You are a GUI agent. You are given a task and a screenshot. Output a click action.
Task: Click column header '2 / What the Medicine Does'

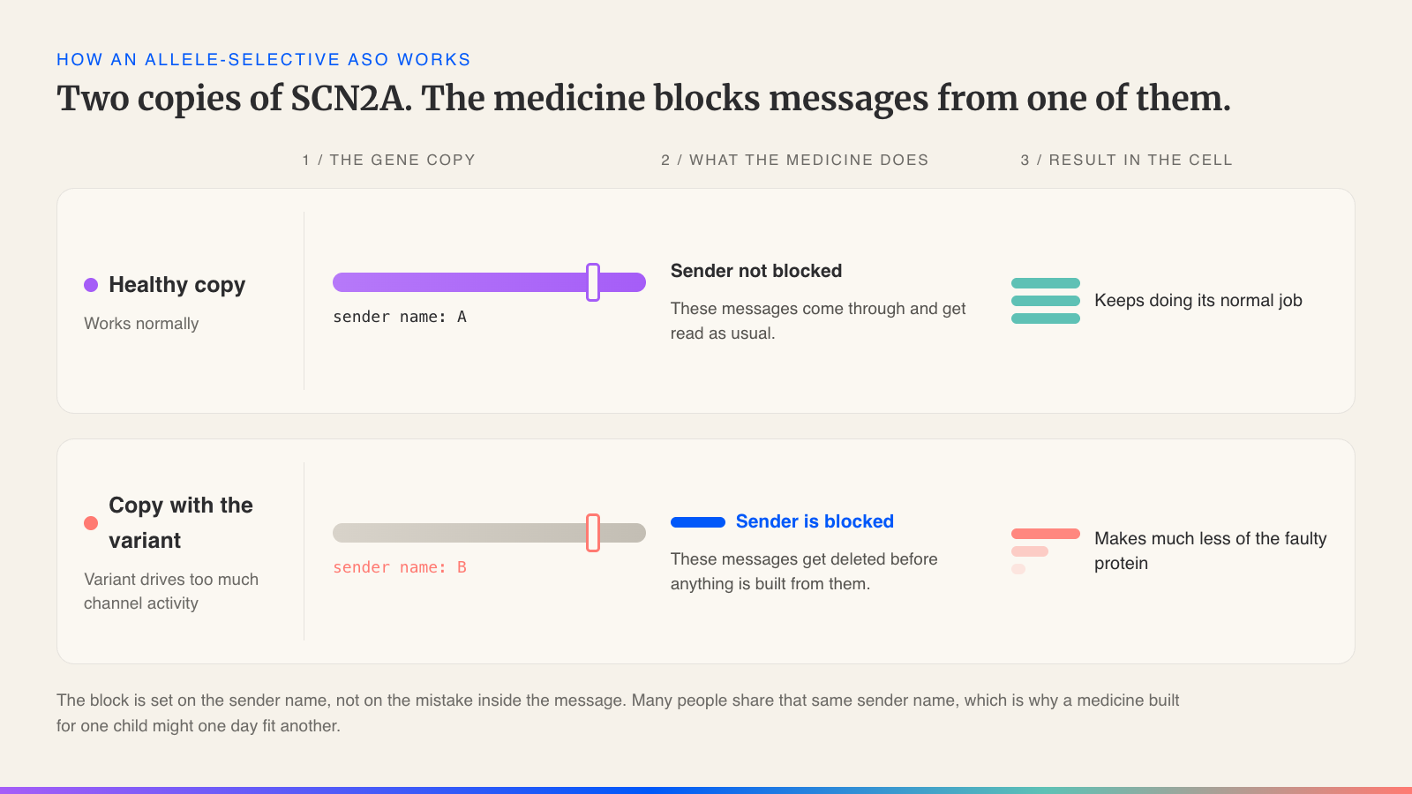(x=795, y=160)
